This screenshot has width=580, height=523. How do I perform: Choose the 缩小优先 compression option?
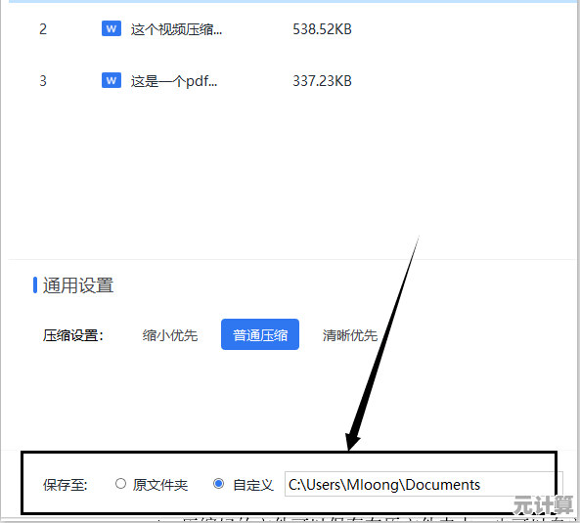tap(170, 335)
